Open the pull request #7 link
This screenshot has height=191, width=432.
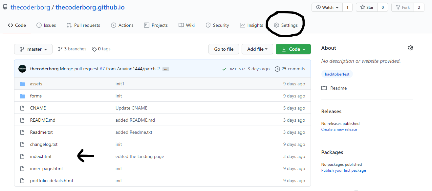click(x=102, y=69)
